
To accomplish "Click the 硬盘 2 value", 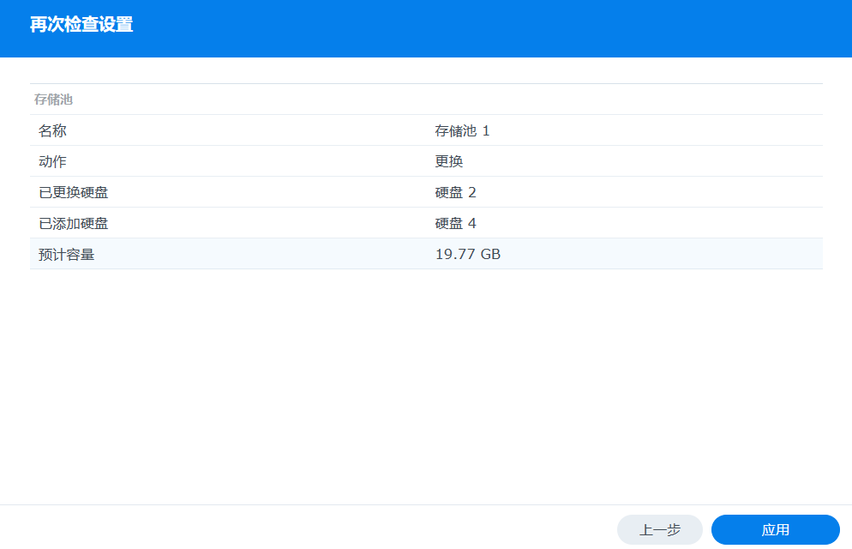I will (455, 192).
